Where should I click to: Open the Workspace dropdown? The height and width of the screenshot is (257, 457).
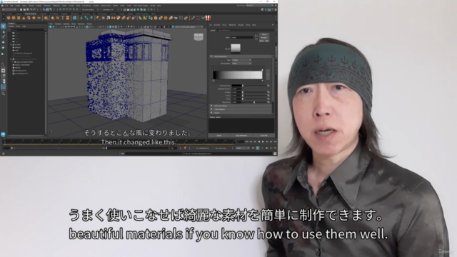coord(259,6)
